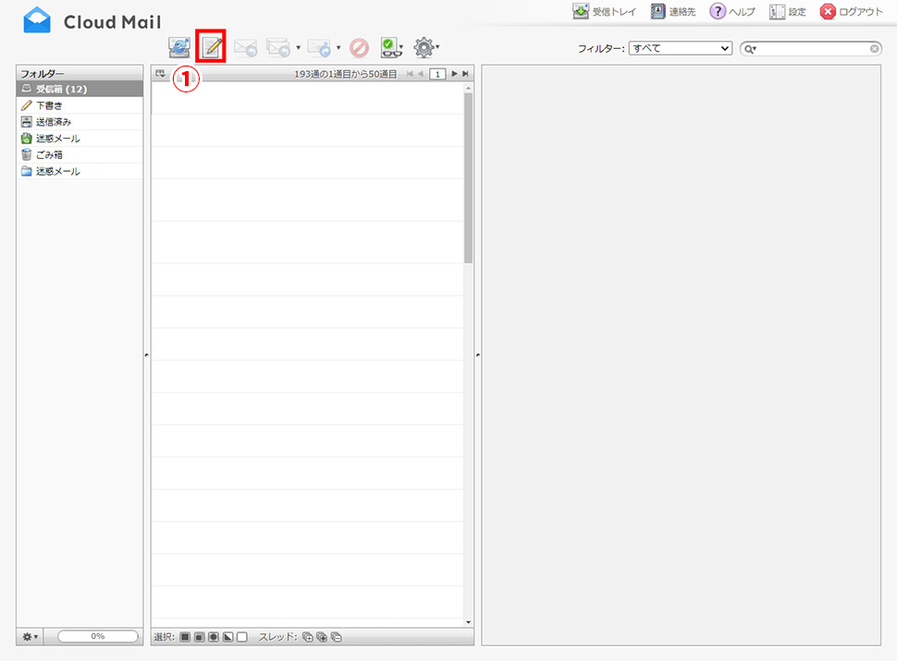Select the ごみ箱 trash folder
Image resolution: width=897 pixels, height=661 pixels.
50,155
